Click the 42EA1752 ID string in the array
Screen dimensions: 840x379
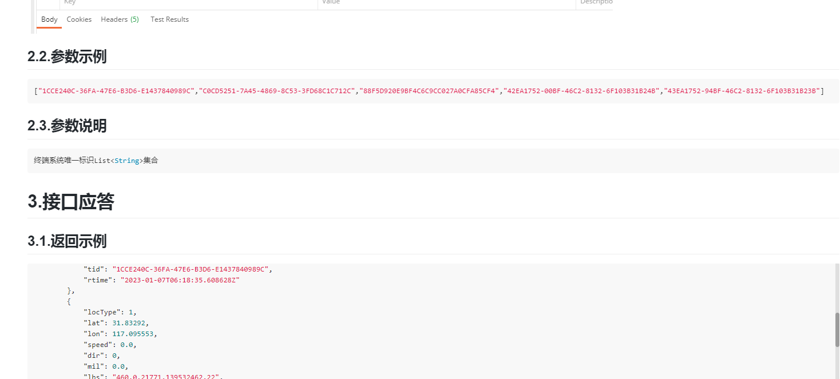[581, 91]
